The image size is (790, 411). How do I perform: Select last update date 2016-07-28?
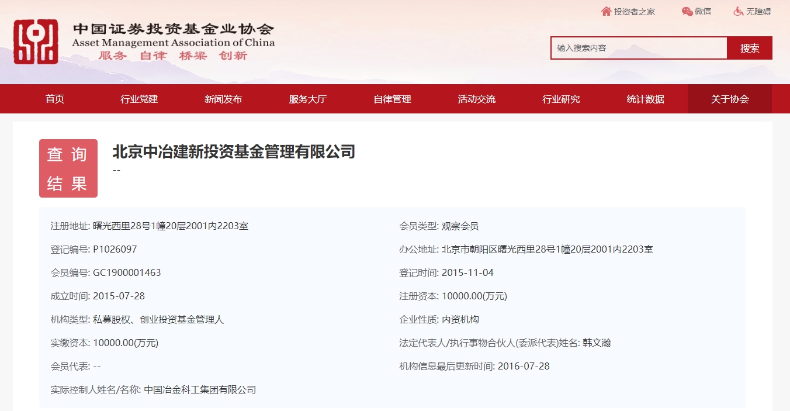[524, 367]
